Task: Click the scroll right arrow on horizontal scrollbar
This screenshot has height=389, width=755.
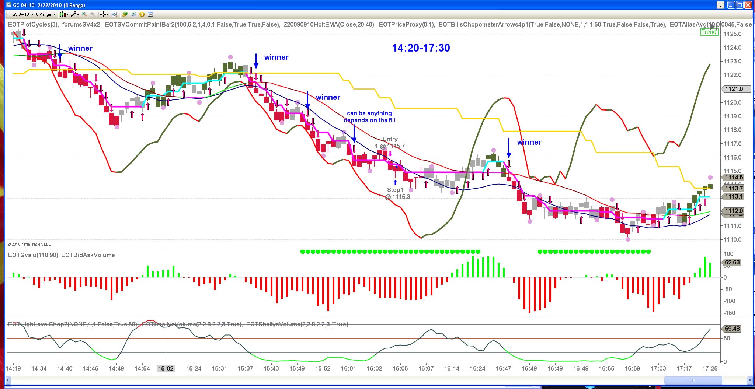Action: point(749,380)
